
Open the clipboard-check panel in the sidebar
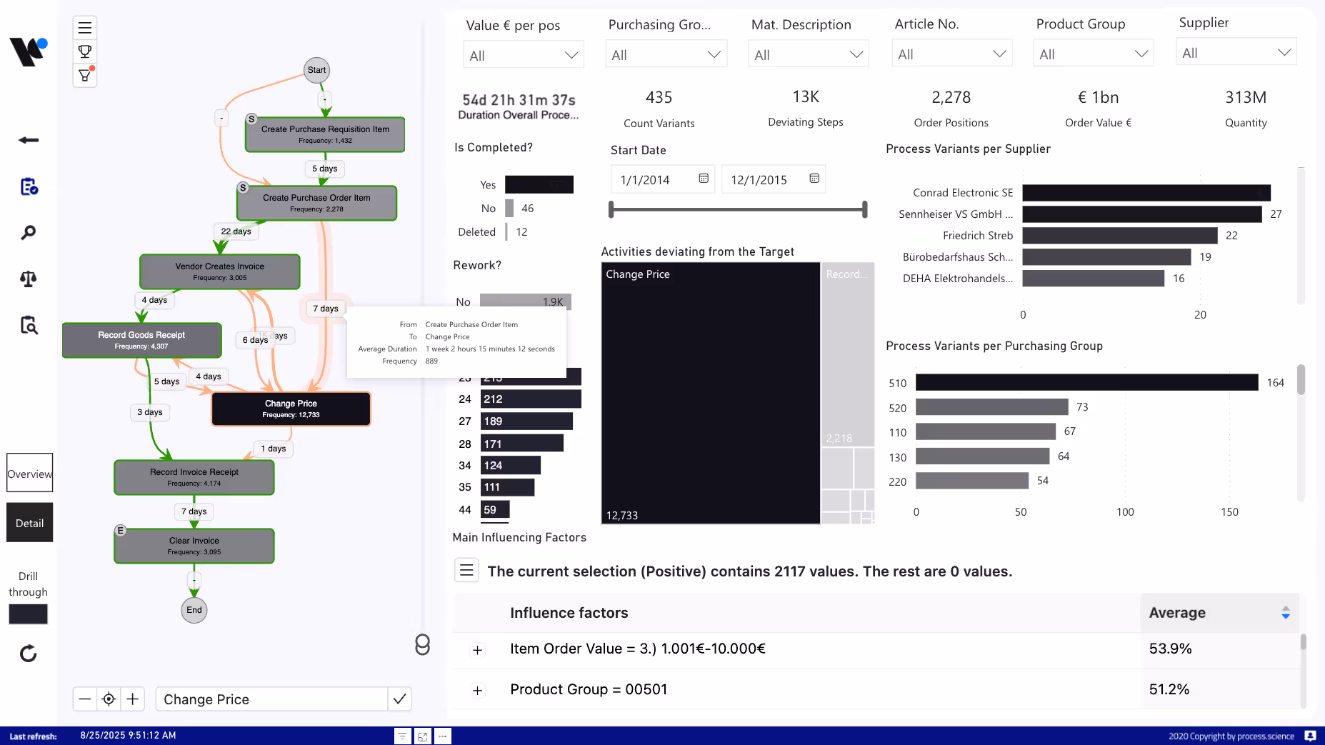[29, 186]
